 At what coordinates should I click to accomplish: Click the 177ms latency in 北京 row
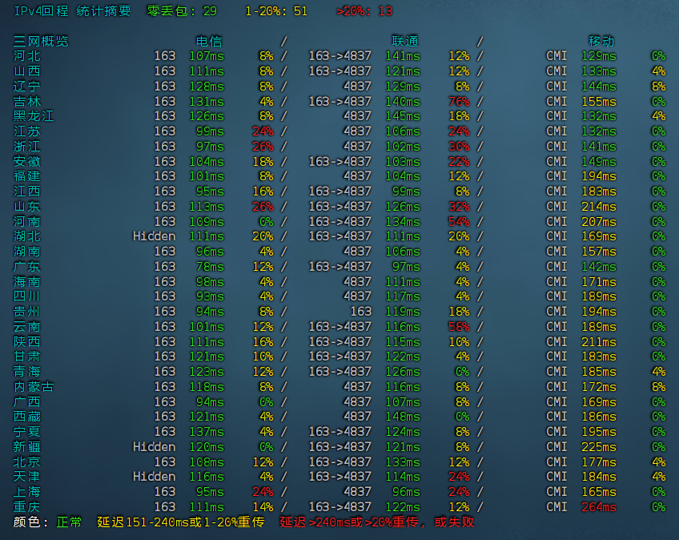[x=598, y=462]
